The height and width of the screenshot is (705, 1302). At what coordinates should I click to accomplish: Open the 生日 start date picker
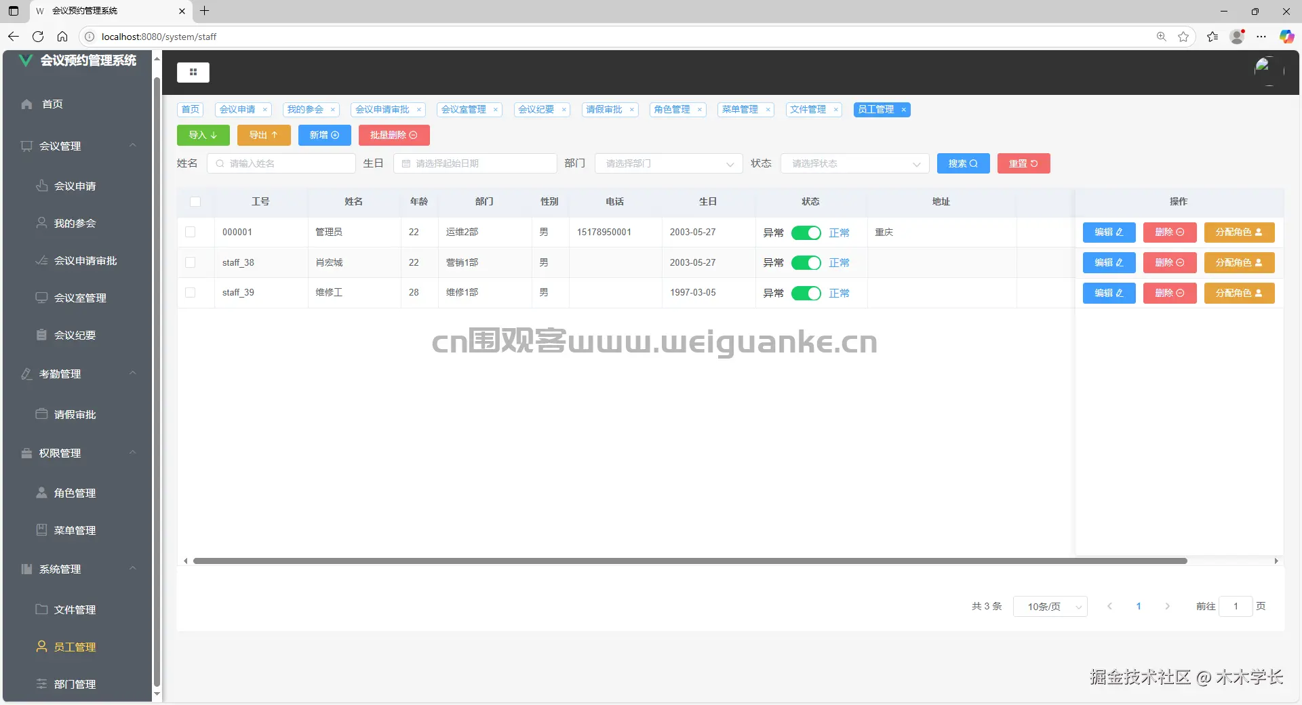(475, 163)
